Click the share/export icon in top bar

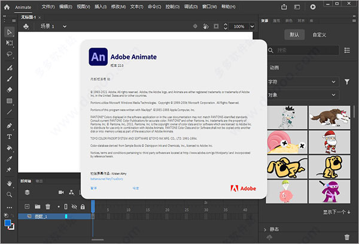(x=284, y=7)
